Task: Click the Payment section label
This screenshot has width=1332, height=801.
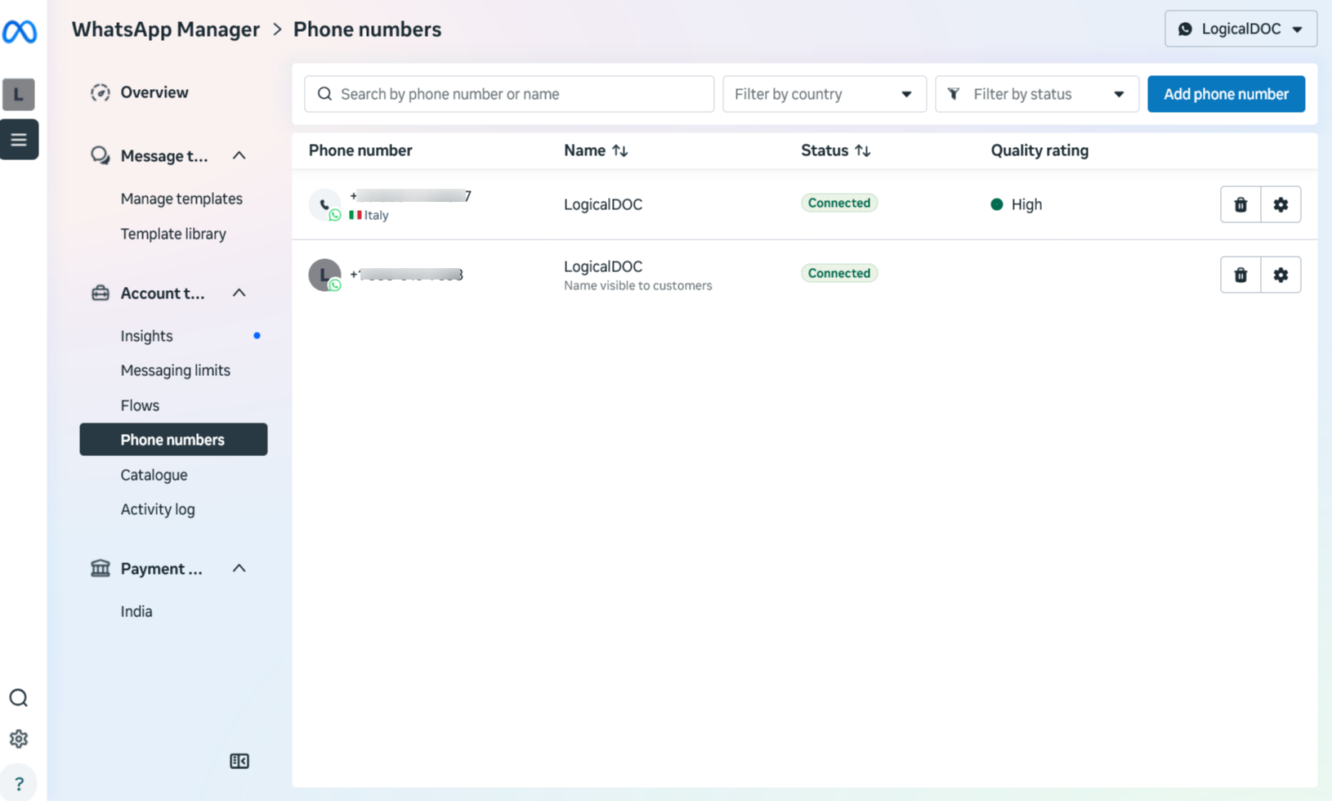Action: [162, 568]
